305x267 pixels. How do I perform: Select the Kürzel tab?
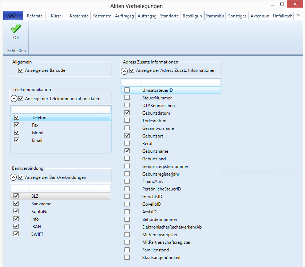pyautogui.click(x=57, y=16)
